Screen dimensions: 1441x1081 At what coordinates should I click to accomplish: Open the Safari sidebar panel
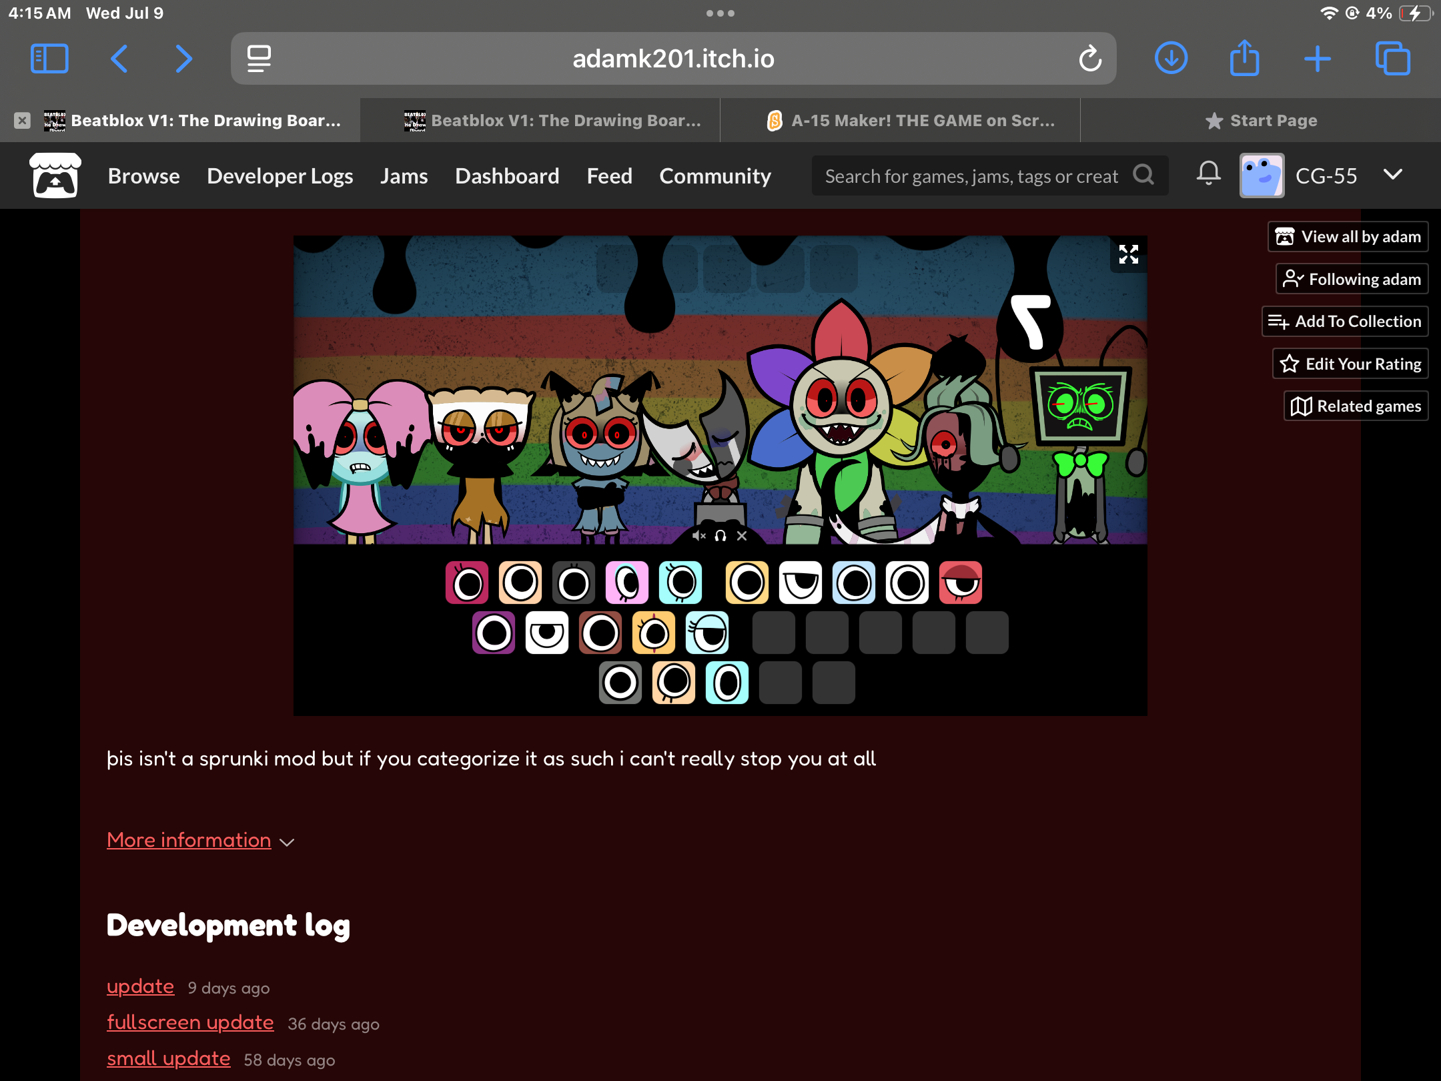tap(49, 59)
